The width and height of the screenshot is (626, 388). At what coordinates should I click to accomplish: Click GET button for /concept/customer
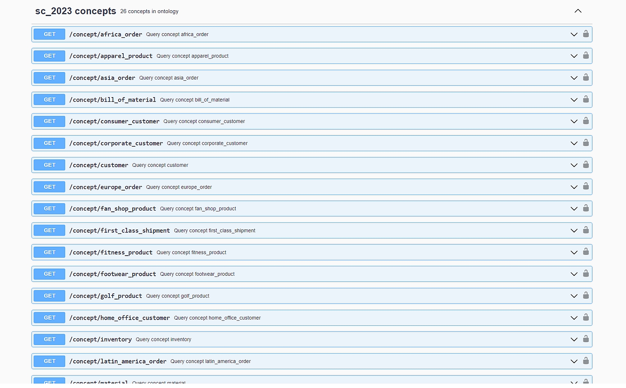pyautogui.click(x=50, y=165)
